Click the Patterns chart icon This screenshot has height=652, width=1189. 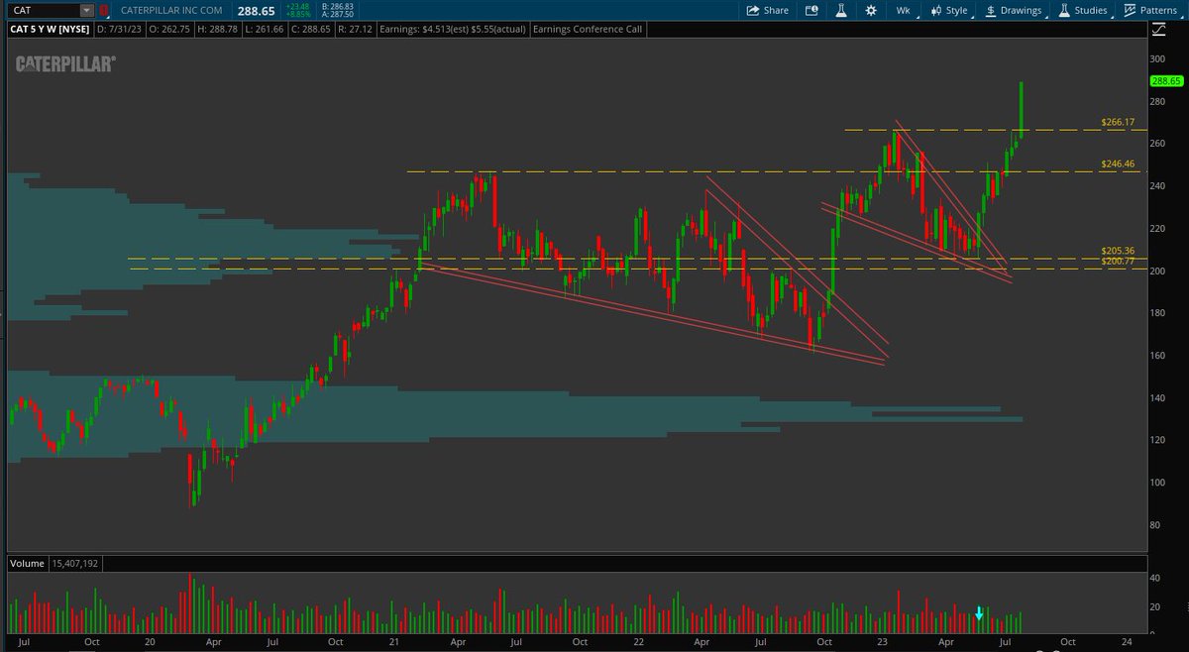pyautogui.click(x=1131, y=10)
